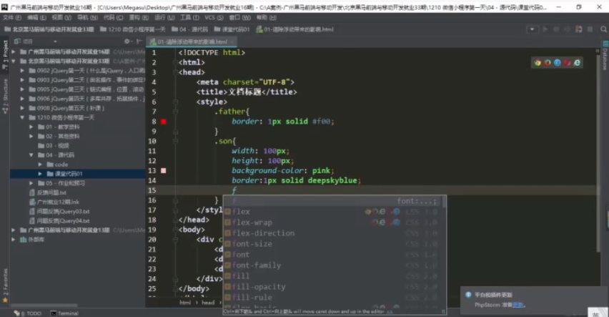Expand the 外部库 external libraries node
Viewport: 609px width, 317px height.
[x=14, y=240]
